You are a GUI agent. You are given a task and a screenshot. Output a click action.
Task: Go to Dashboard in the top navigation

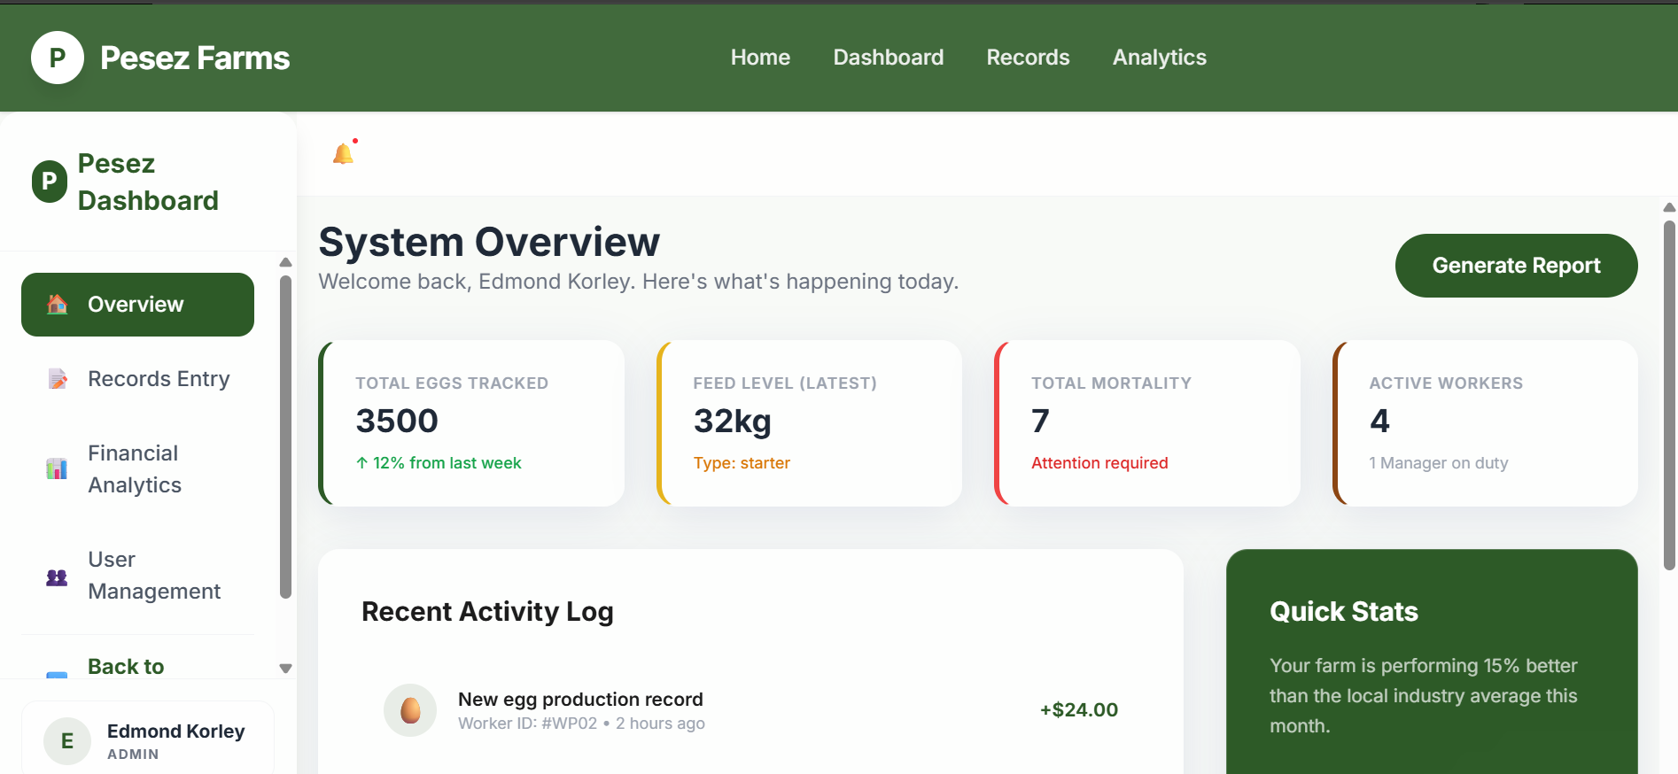(x=889, y=58)
